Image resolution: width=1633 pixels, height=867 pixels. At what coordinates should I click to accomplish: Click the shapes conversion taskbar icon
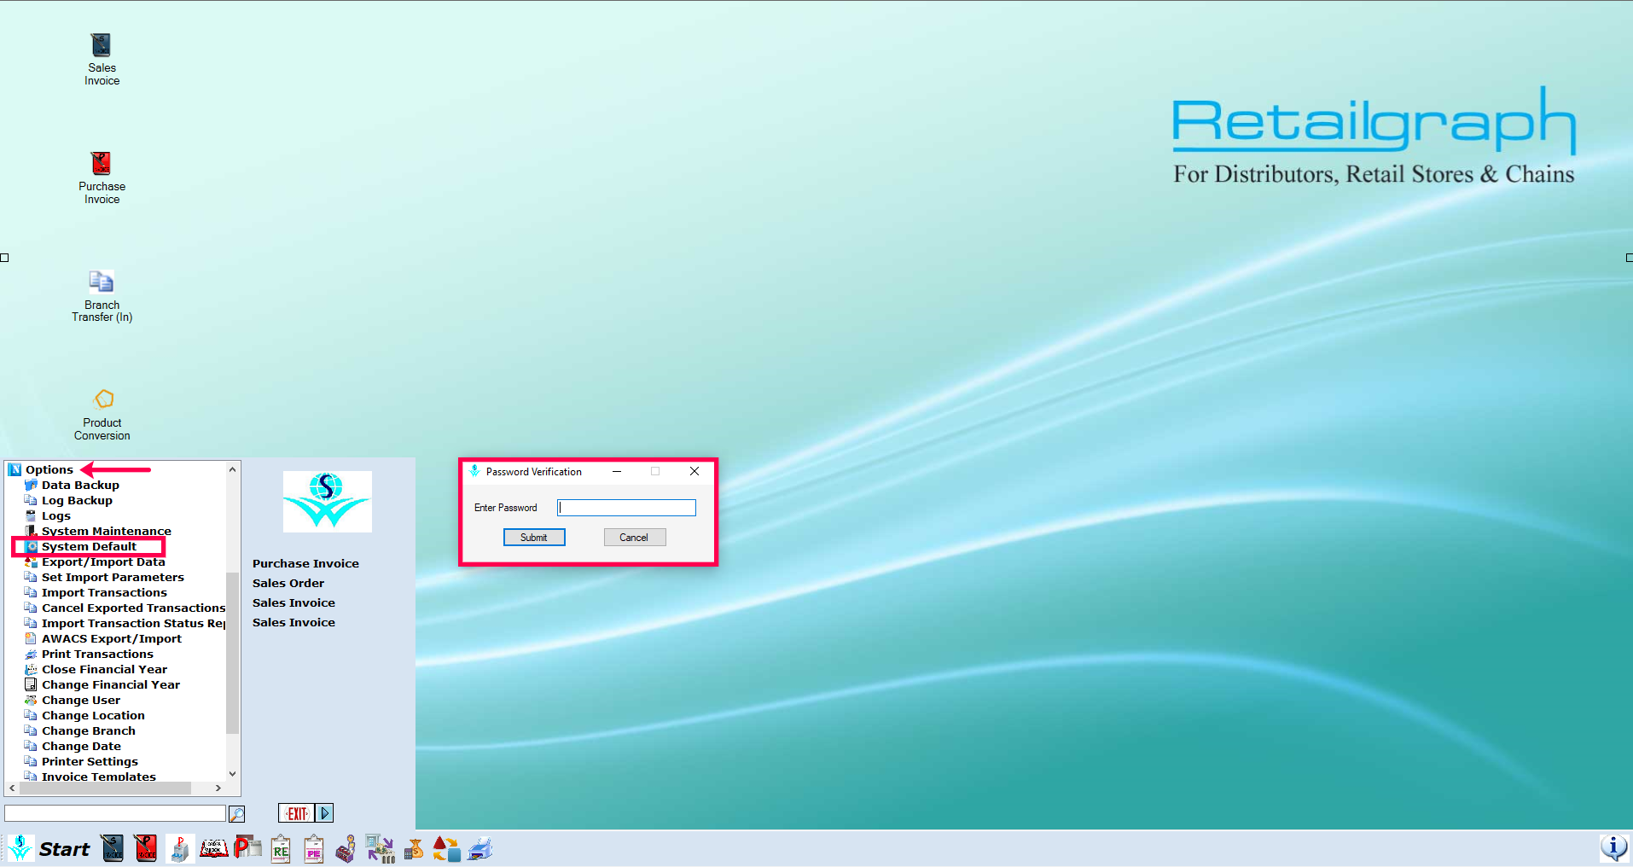pos(446,849)
